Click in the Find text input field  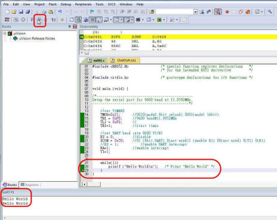[174, 12]
